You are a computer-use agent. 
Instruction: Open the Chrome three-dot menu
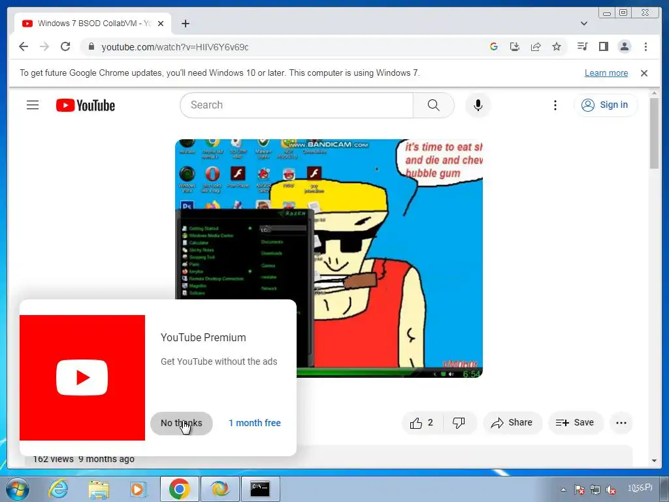[645, 46]
